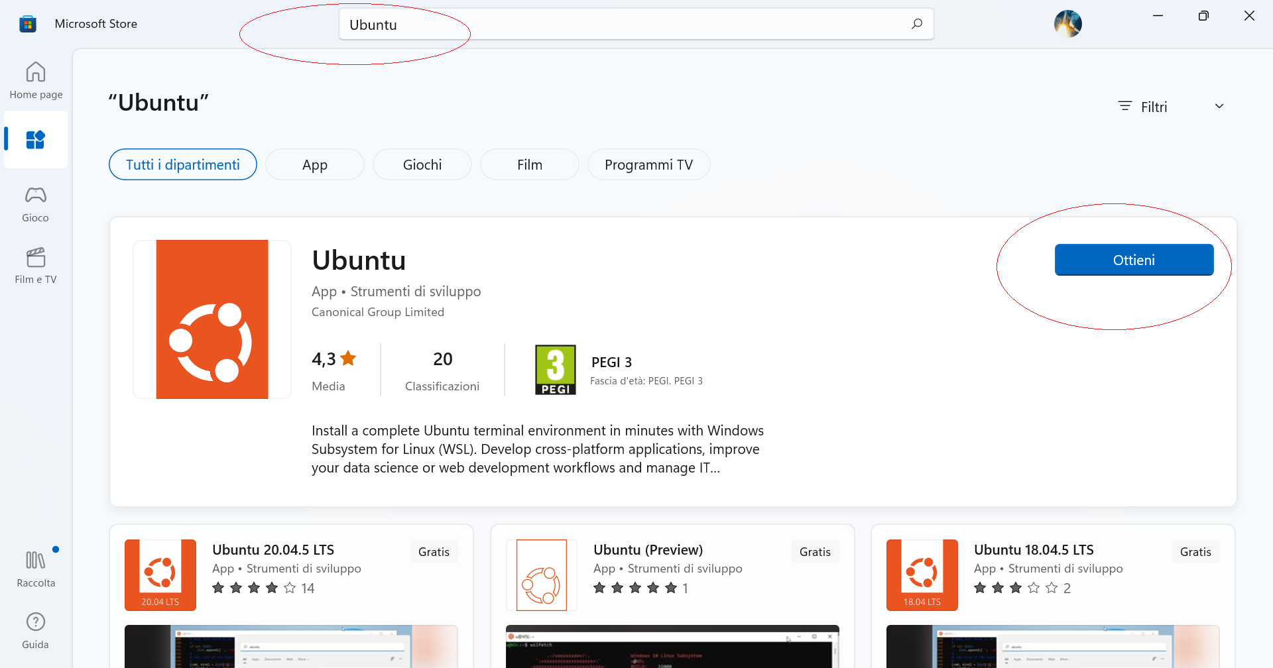Open the Raccolta library
The image size is (1273, 668).
pos(36,569)
